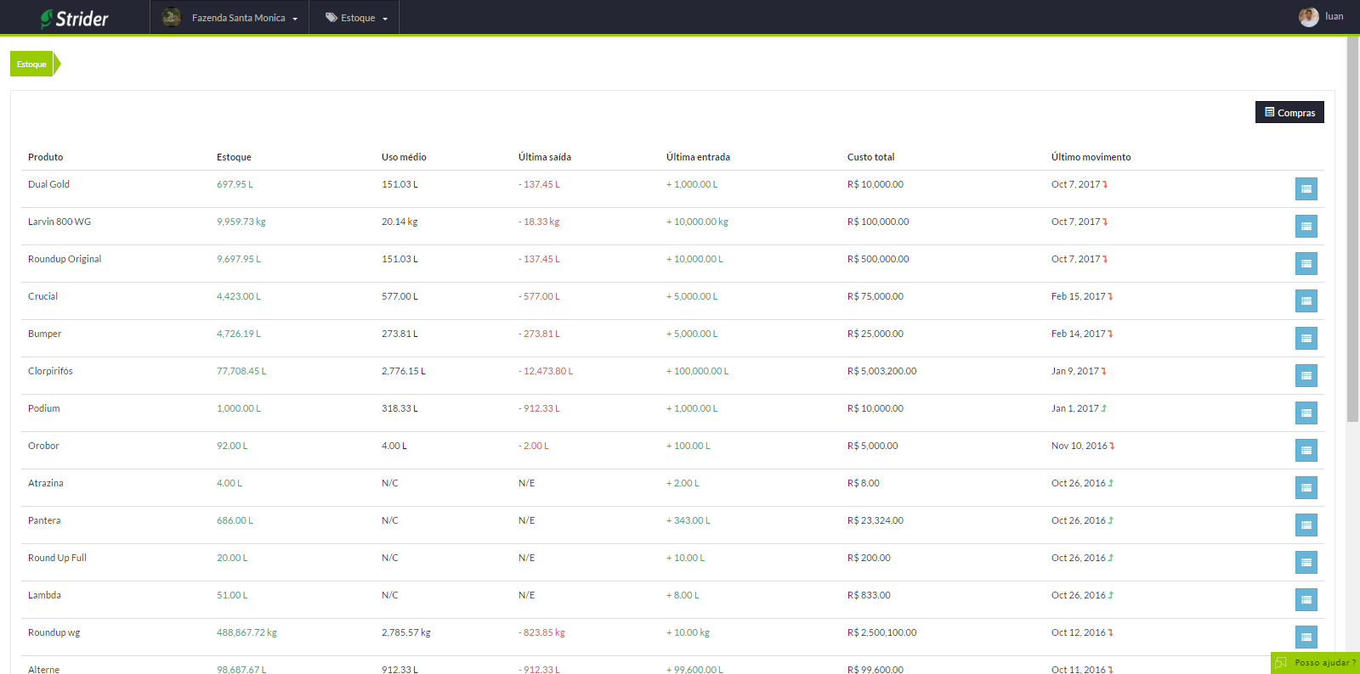Select the Roundup Original product name

click(x=65, y=259)
